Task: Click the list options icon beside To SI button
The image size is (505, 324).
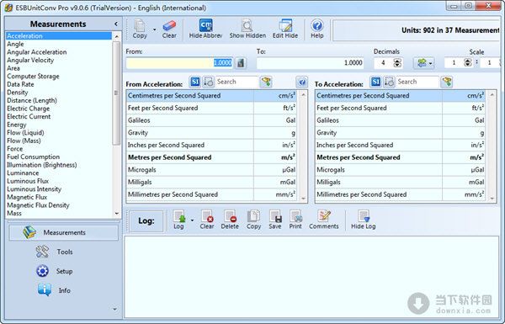Action: (389, 82)
